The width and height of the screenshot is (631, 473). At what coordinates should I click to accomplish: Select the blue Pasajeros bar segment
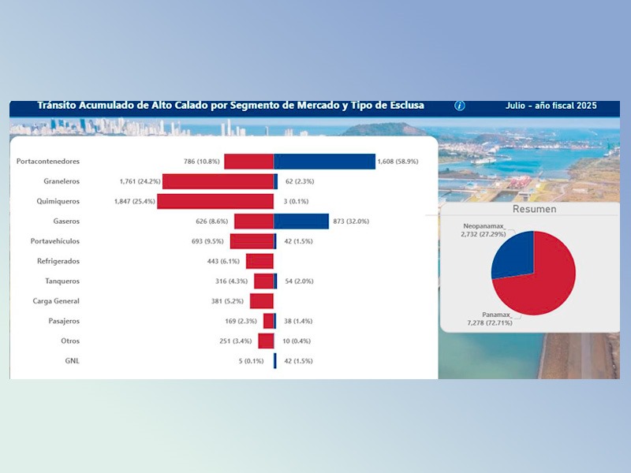(276, 322)
